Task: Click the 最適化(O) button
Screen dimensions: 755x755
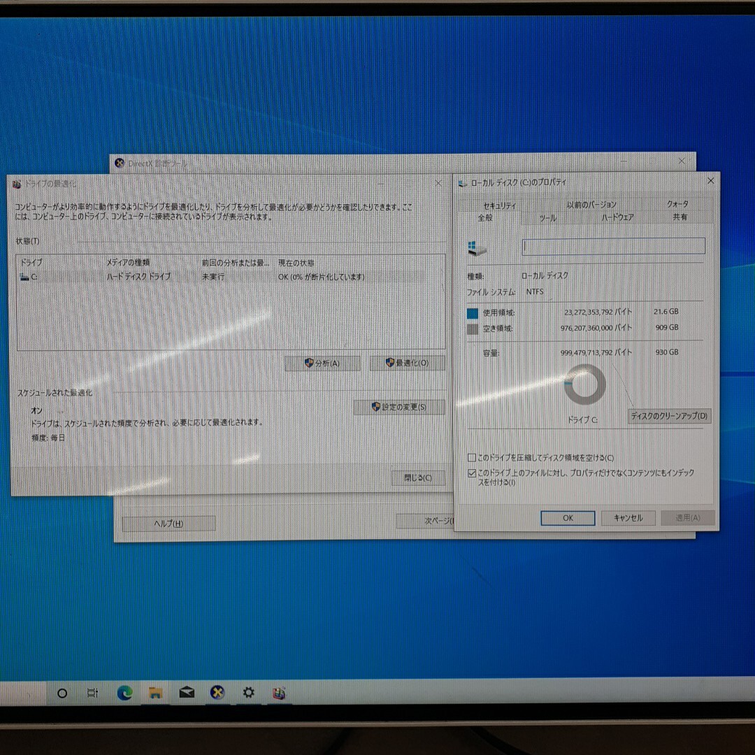Action: [x=408, y=363]
